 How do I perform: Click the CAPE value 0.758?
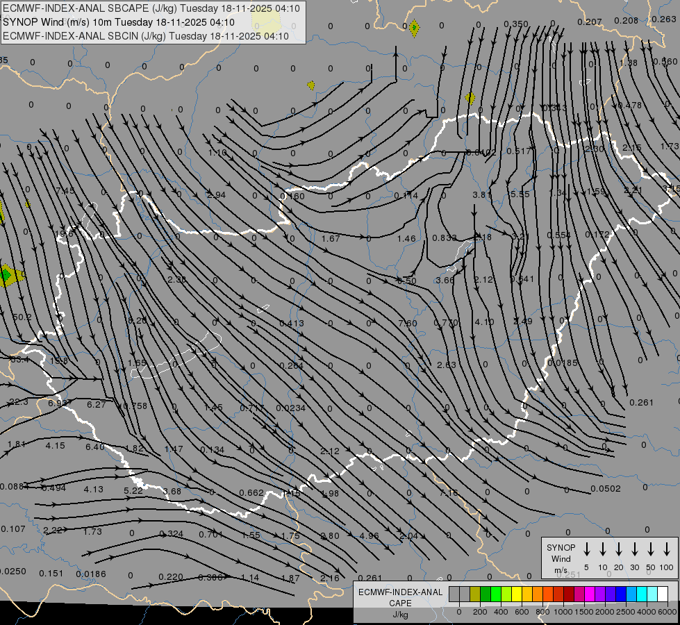[x=135, y=406]
